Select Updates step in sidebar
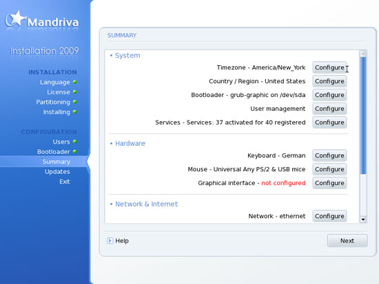This screenshot has width=379, height=284. coord(57,171)
